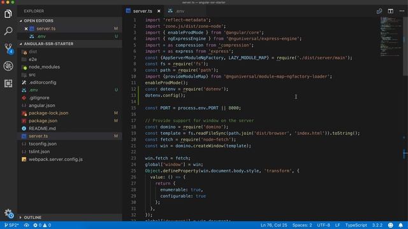Expand the Outline section
This screenshot has width=408, height=229.
[x=70, y=218]
